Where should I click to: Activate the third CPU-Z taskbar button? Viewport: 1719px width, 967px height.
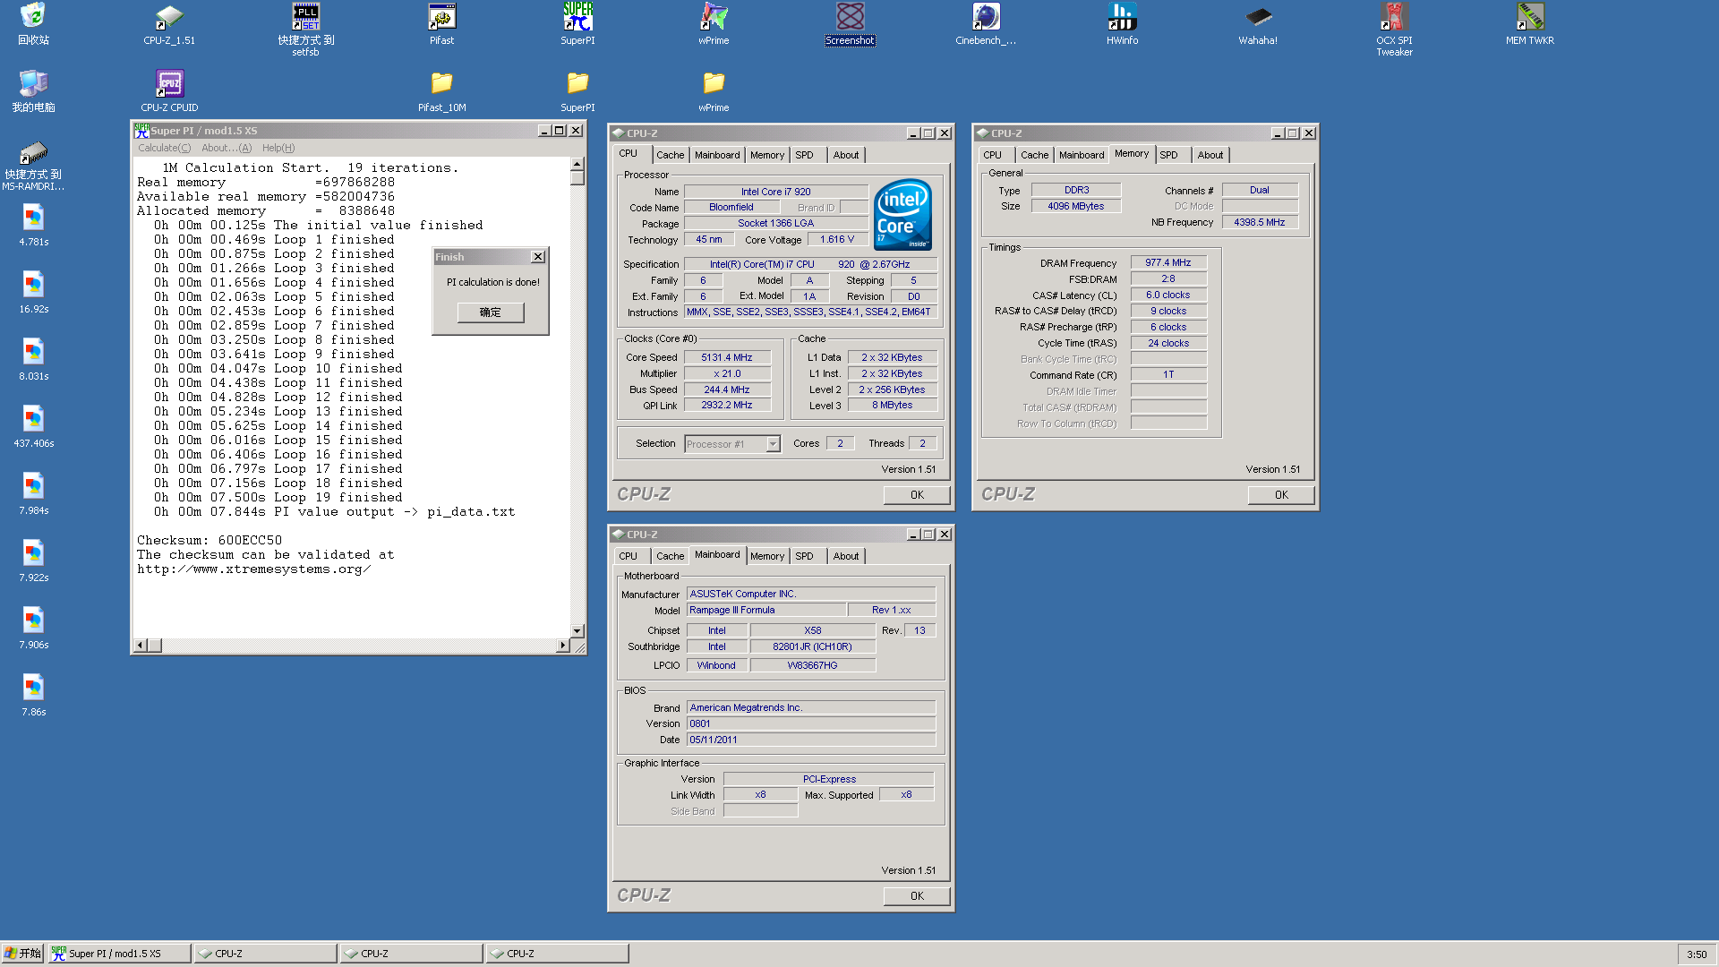pyautogui.click(x=557, y=954)
